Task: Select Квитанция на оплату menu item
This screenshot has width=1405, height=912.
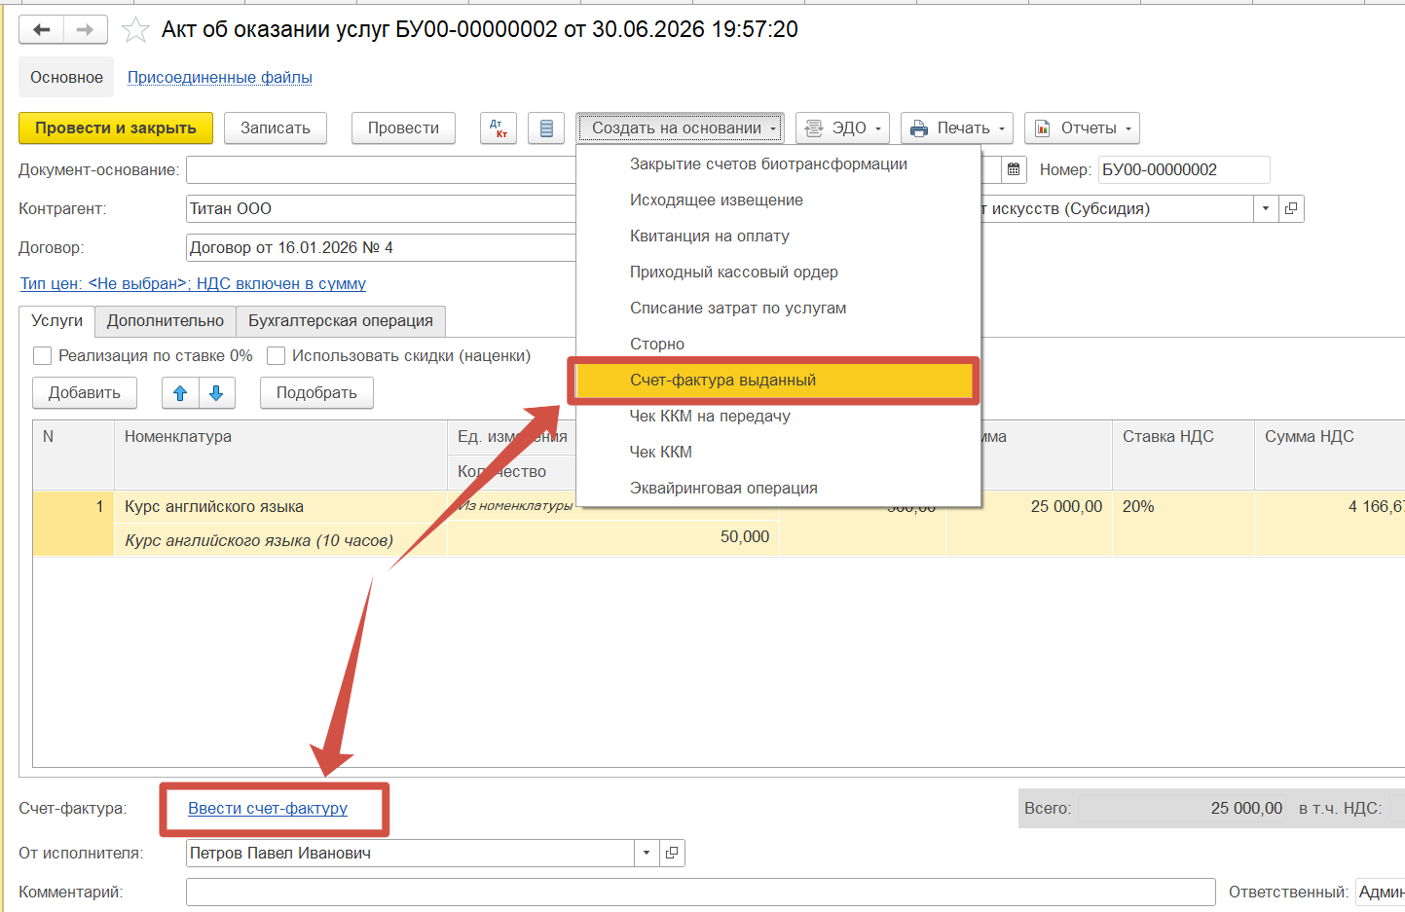Action: click(778, 237)
